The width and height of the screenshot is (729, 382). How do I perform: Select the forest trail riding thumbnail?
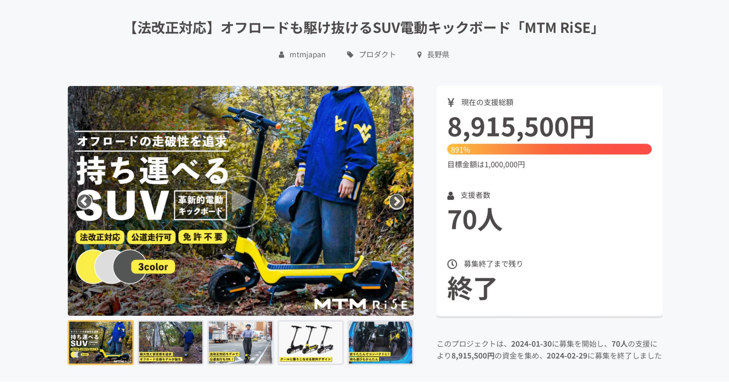coord(170,342)
